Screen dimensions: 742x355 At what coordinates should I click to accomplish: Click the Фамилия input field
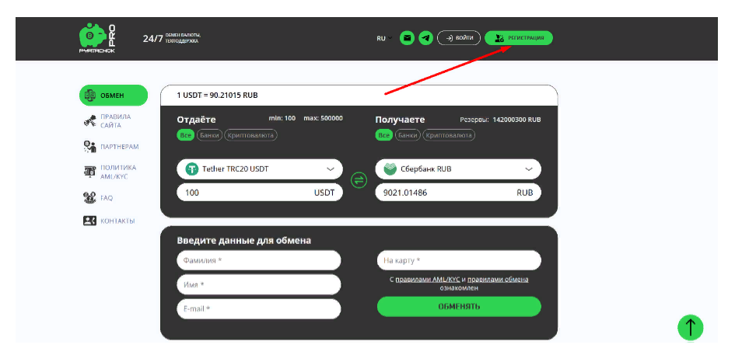(258, 260)
